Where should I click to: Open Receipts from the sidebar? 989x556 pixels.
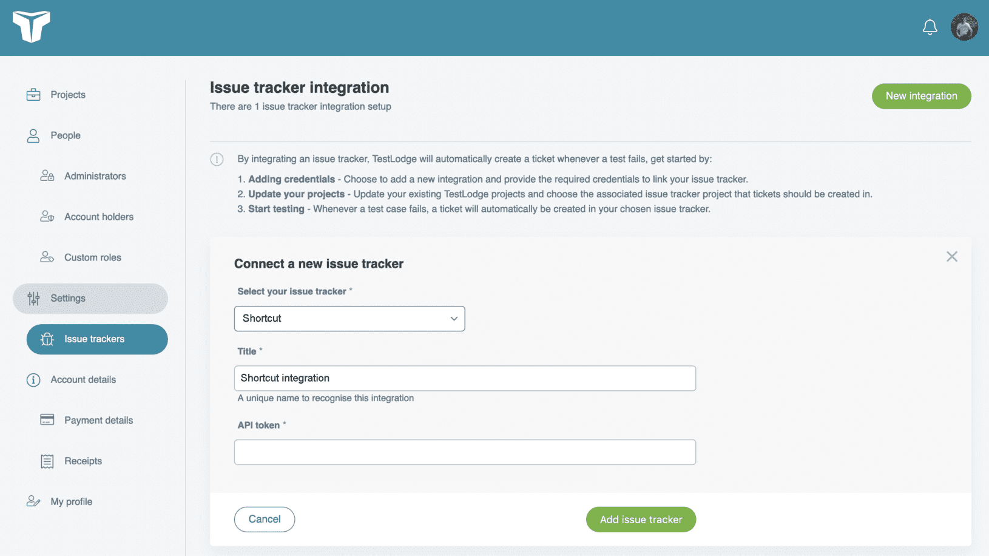[83, 461]
